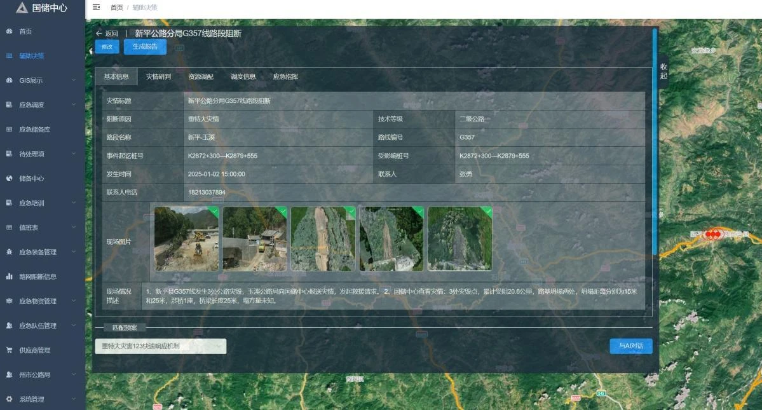Click the panel's blue vertical scrollbar
Viewport: 762px width, 410px height.
point(655,140)
